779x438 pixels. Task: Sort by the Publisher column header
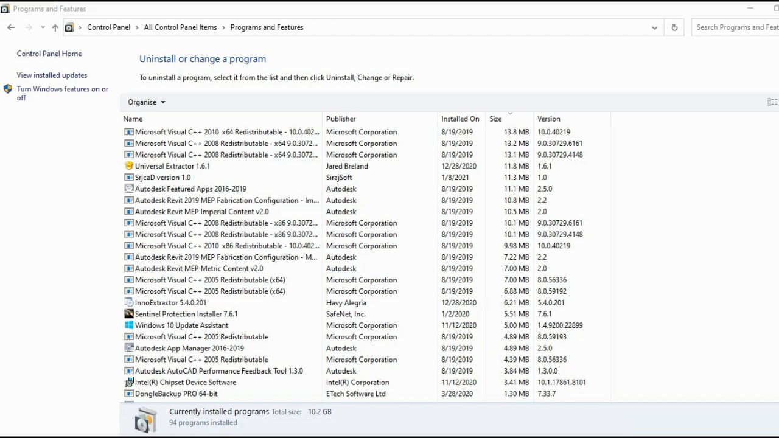[341, 119]
